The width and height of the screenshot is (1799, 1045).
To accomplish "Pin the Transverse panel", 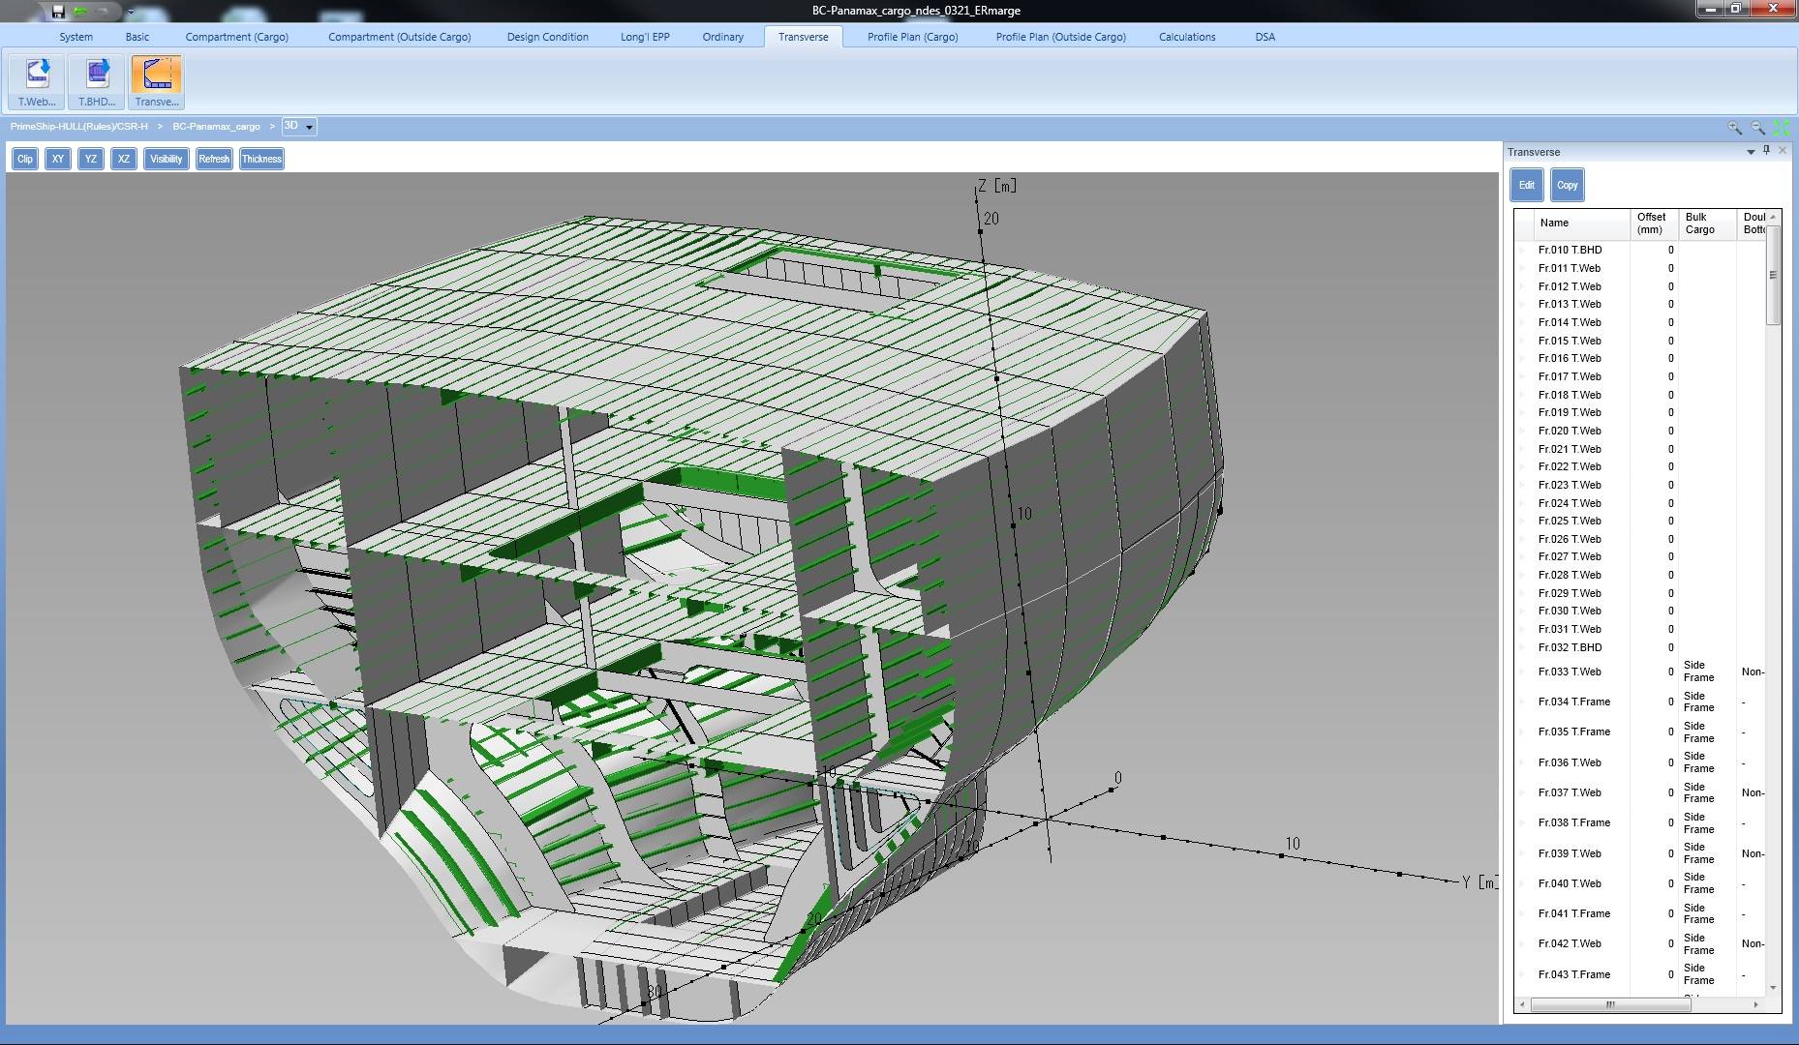I will 1766,151.
